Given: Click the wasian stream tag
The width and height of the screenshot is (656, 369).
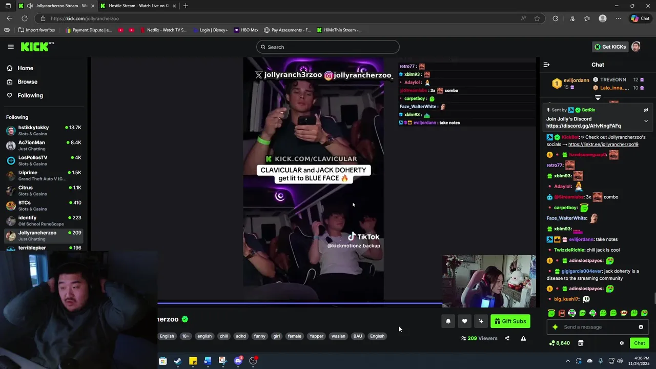Looking at the screenshot, I should click(338, 336).
